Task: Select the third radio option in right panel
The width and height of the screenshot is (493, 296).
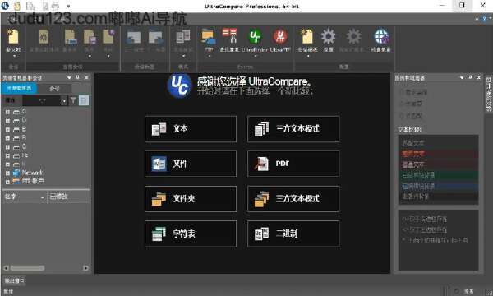Action: (401, 116)
